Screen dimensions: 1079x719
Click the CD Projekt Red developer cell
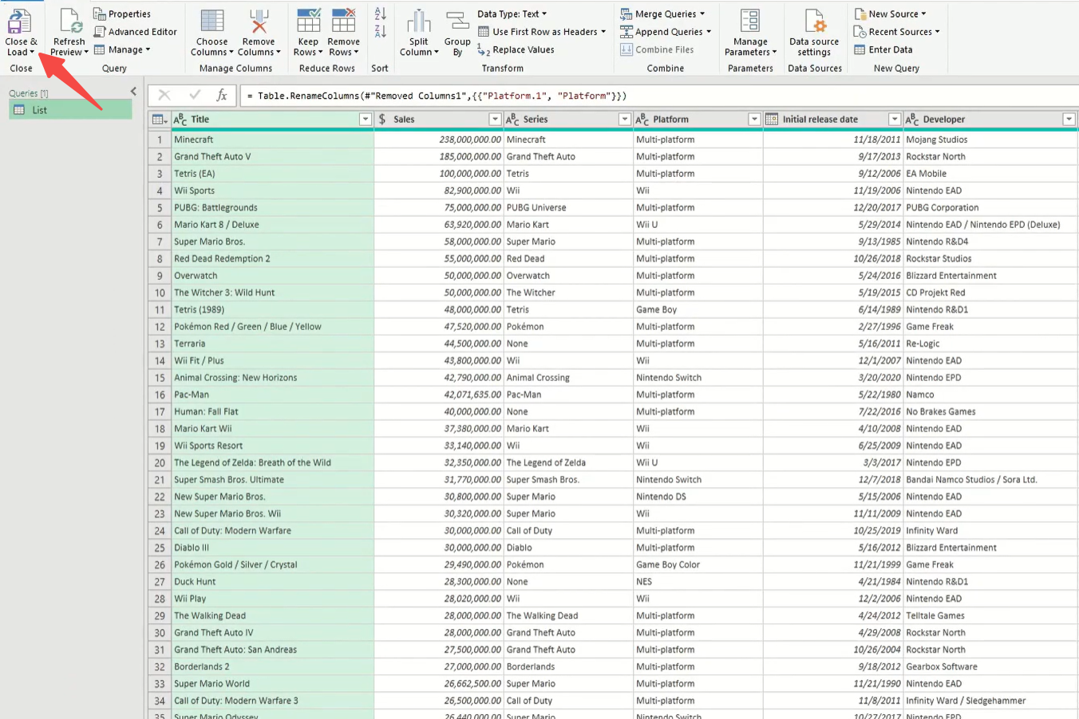point(990,293)
